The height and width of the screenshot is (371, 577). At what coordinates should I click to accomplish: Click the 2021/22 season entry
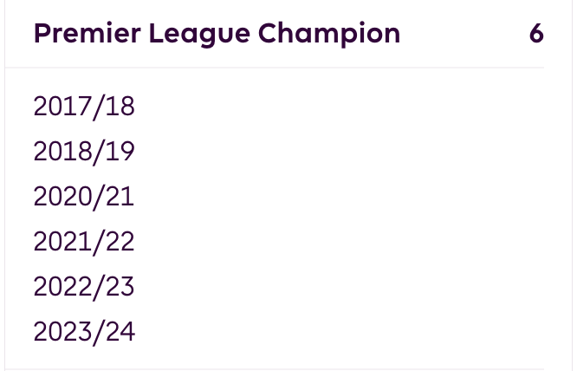click(x=84, y=242)
